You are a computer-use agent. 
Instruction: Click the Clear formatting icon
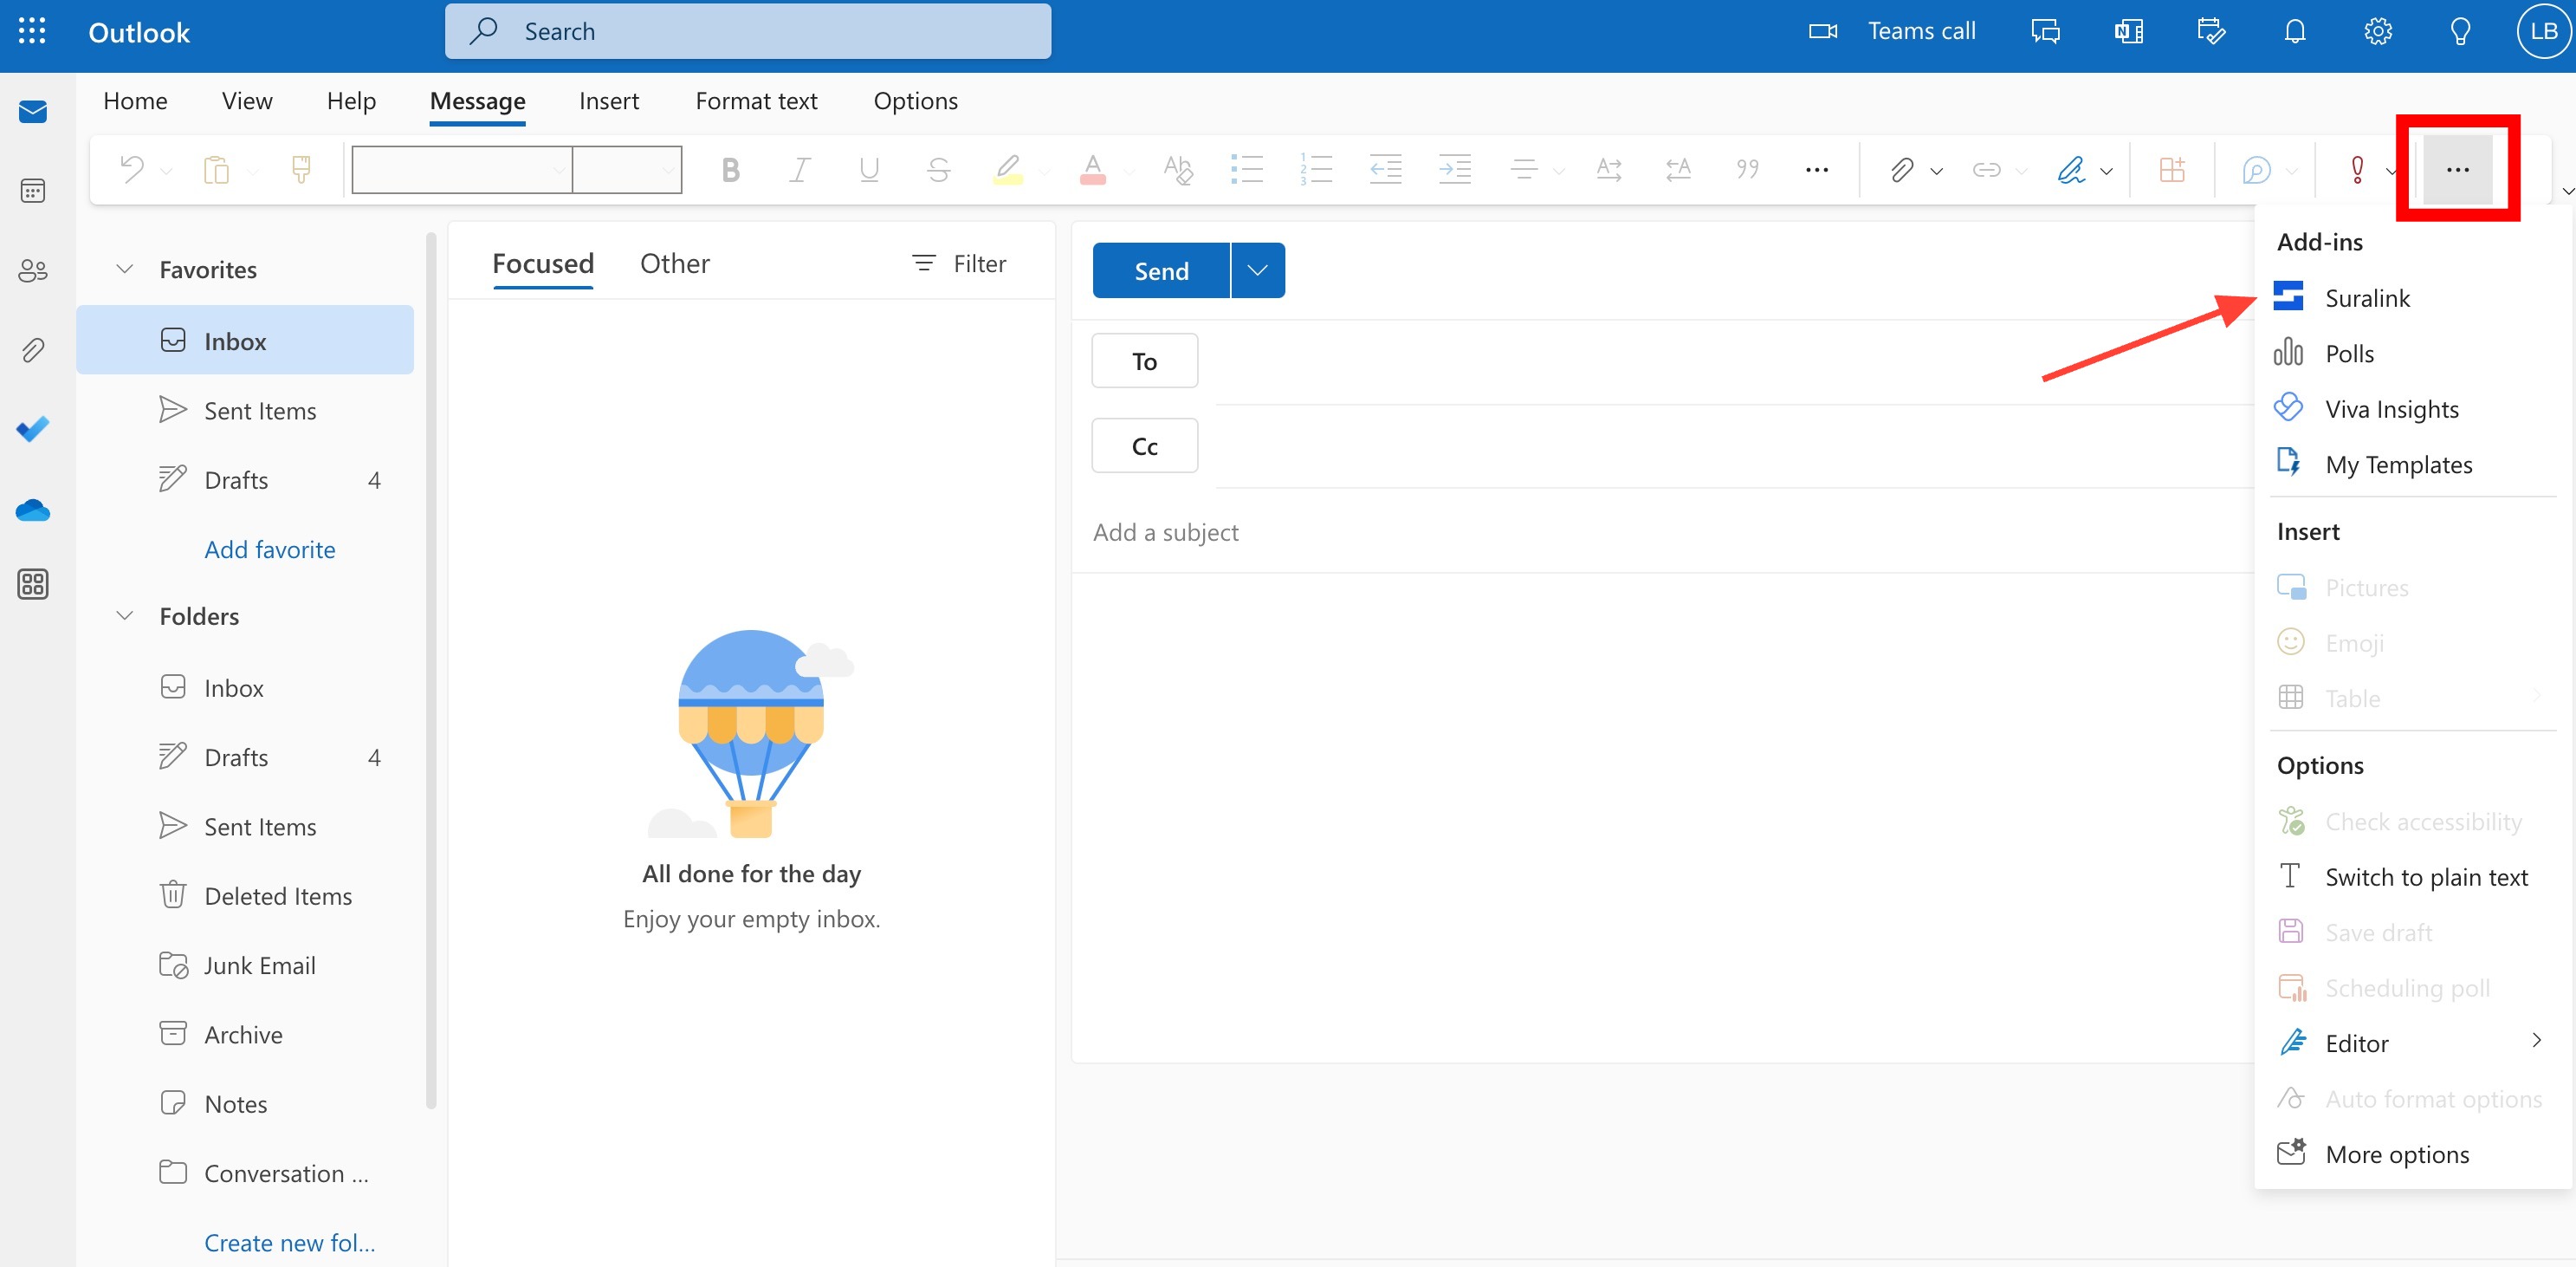click(x=1178, y=169)
